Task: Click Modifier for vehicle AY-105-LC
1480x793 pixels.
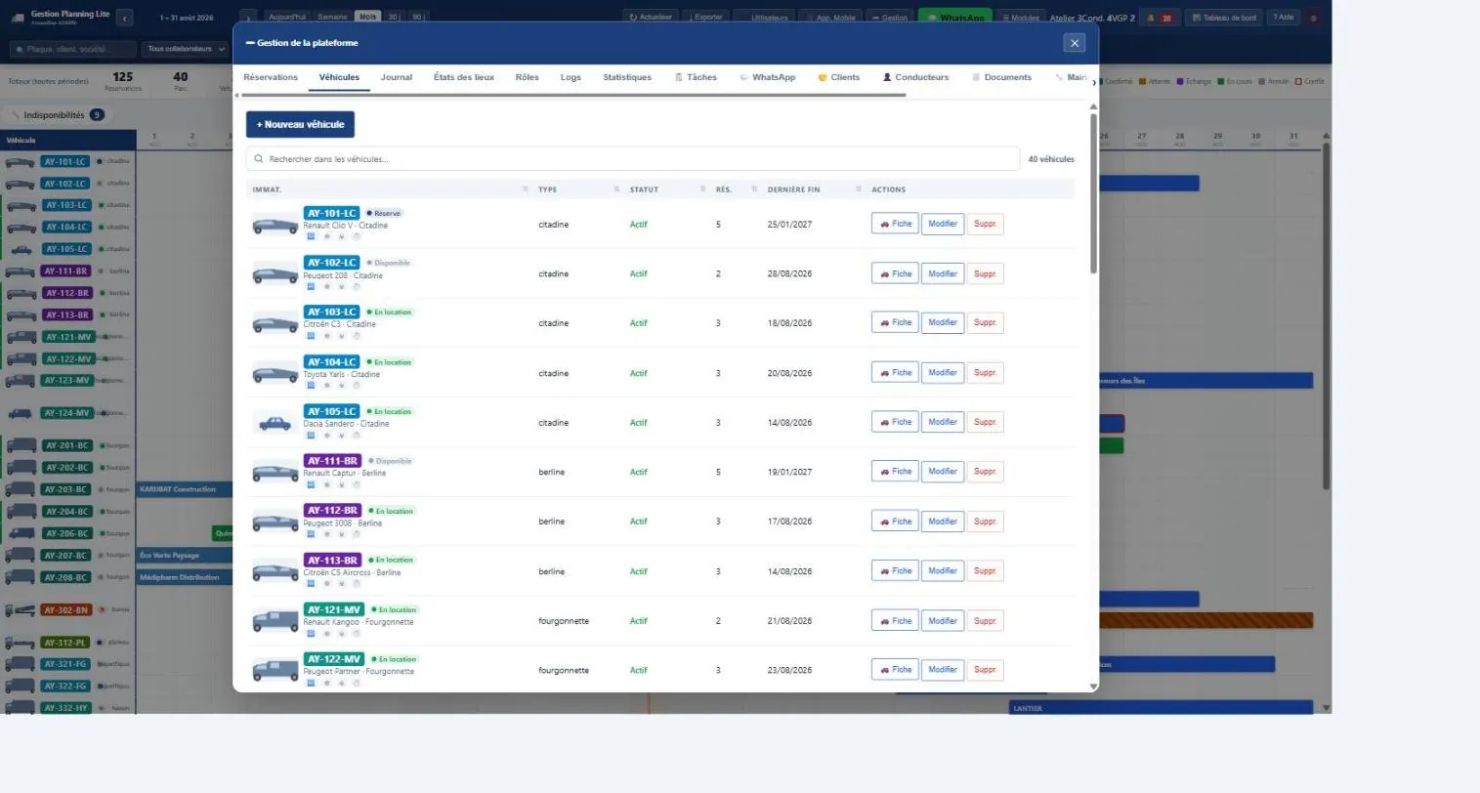Action: [943, 422]
